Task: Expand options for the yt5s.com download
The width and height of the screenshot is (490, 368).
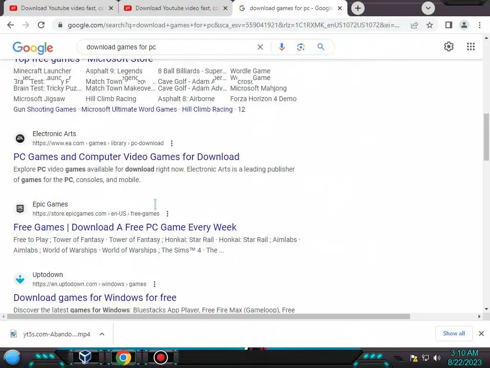Action: pos(102,334)
